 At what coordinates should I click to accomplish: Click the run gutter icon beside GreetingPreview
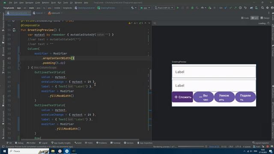(x=14, y=30)
